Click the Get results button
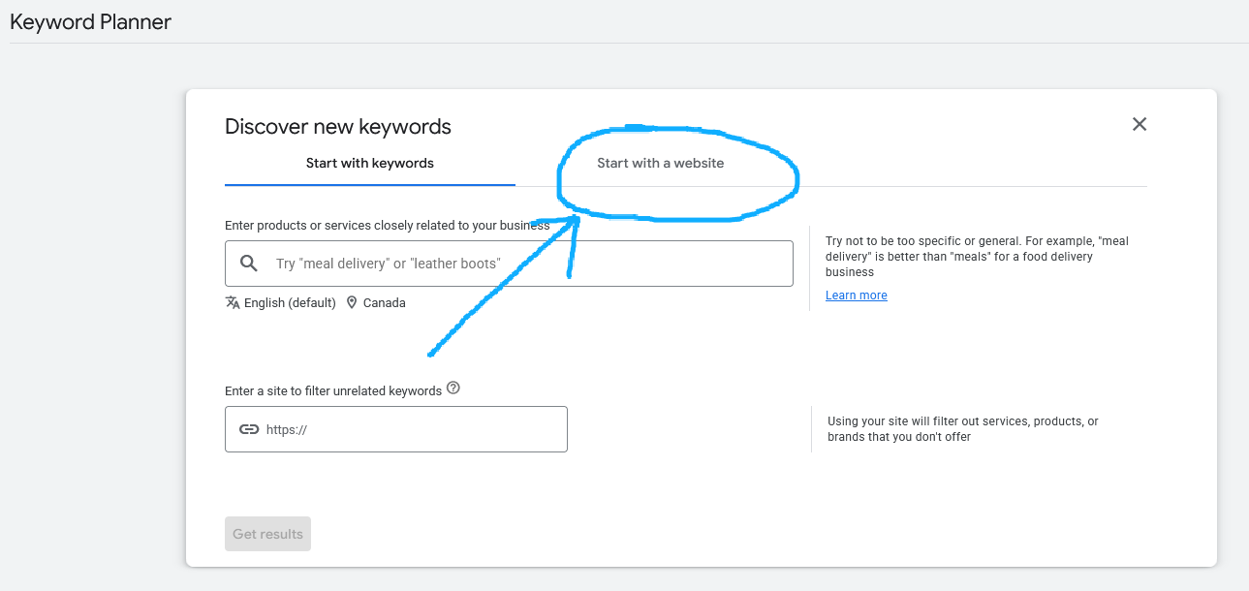This screenshot has height=591, width=1249. tap(267, 533)
